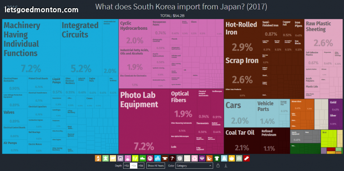This screenshot has height=171, width=344.
Task: Select the brown anvil Metals icon
Action: [165, 158]
